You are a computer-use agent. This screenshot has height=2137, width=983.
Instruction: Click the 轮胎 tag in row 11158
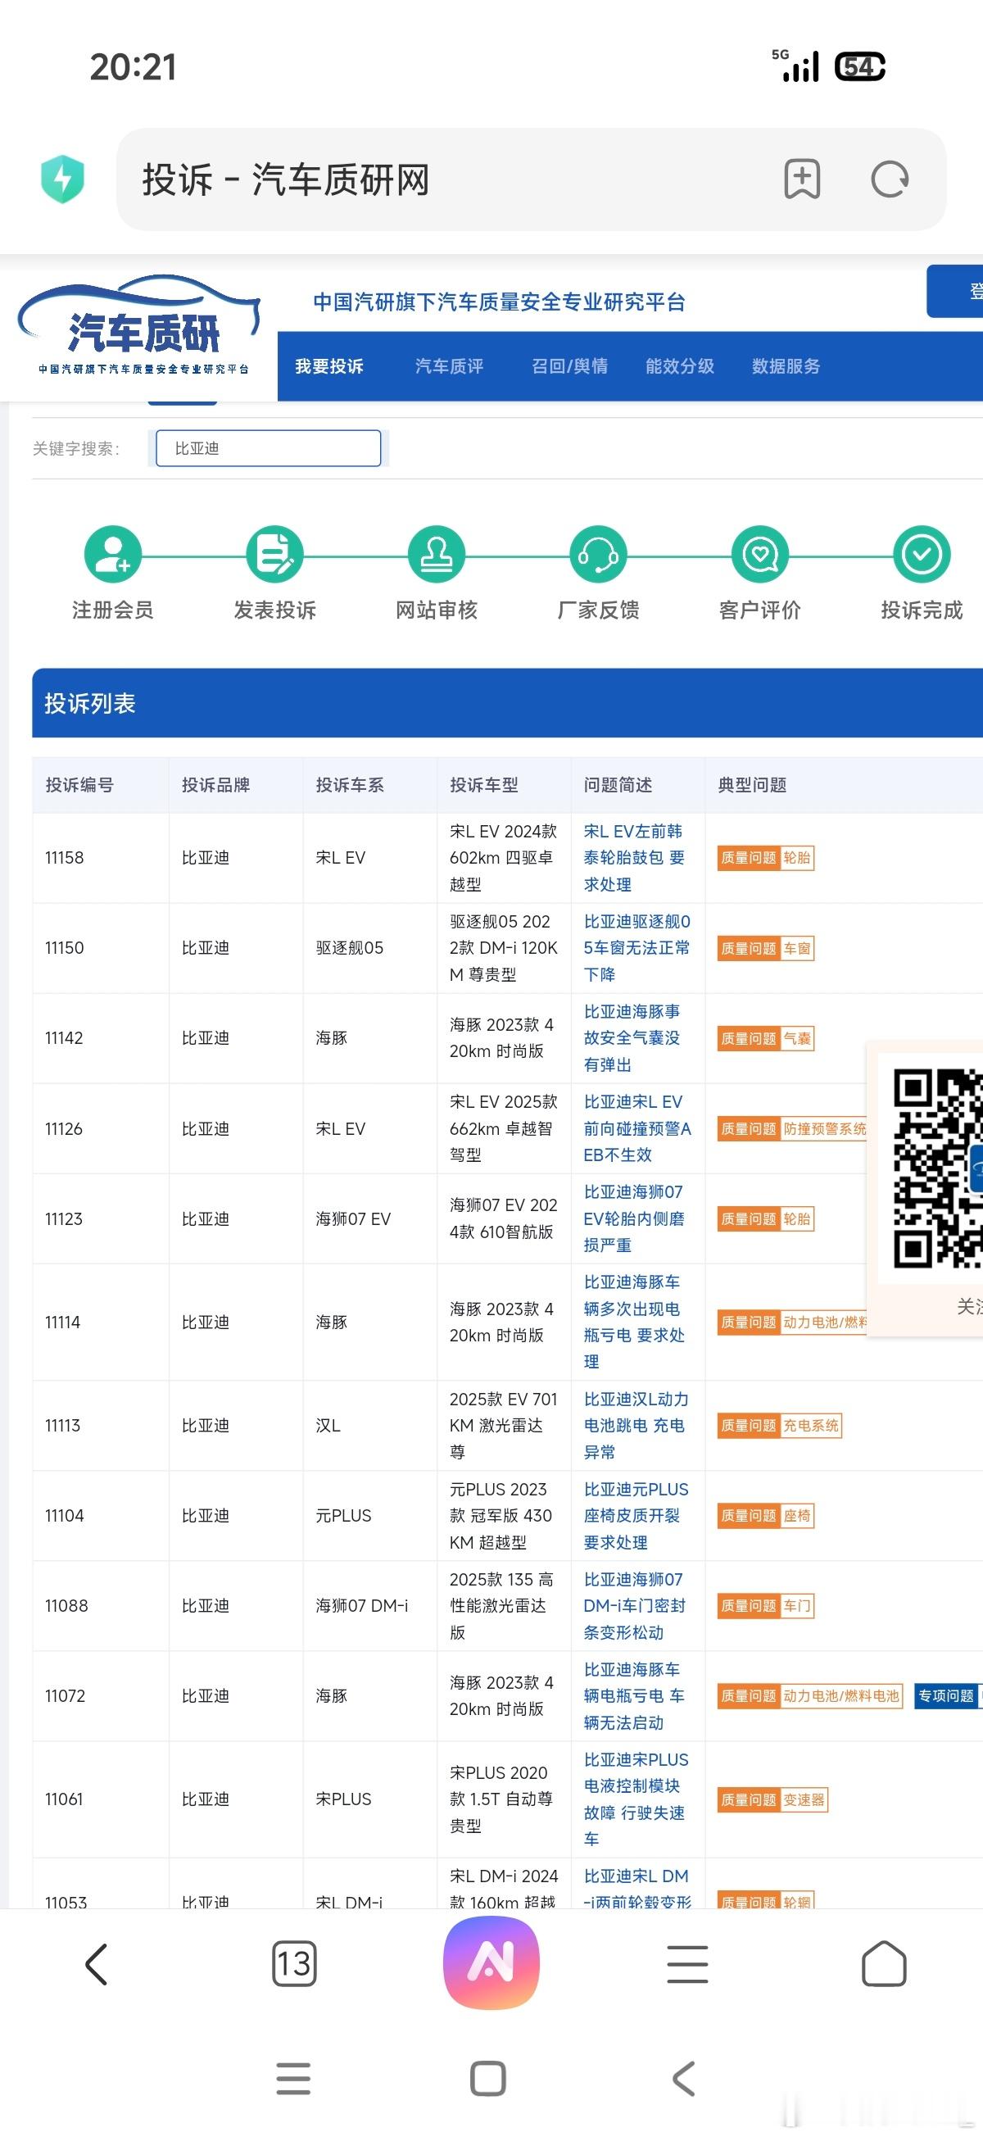click(x=797, y=858)
